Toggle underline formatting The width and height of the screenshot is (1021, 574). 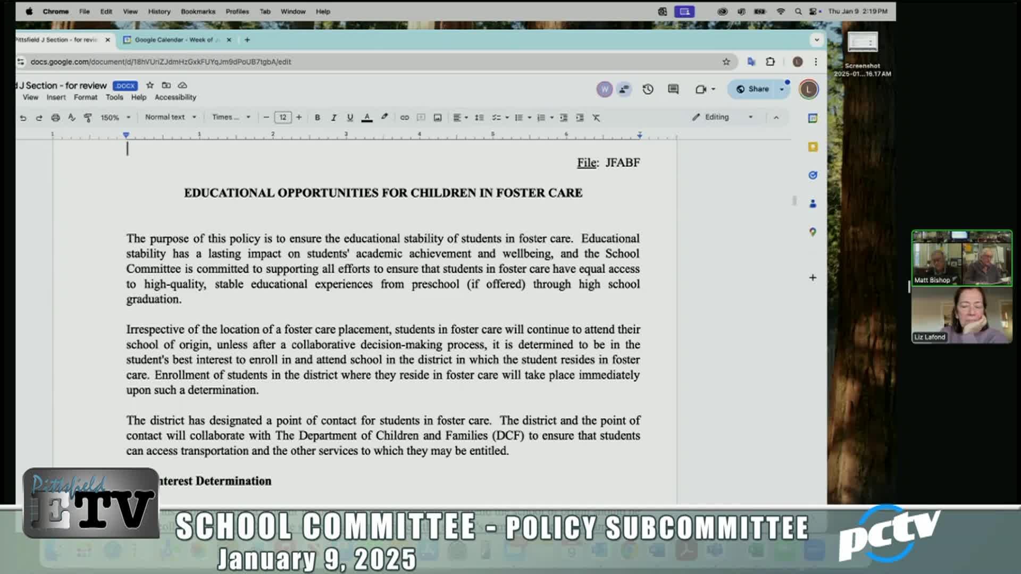[x=350, y=117]
